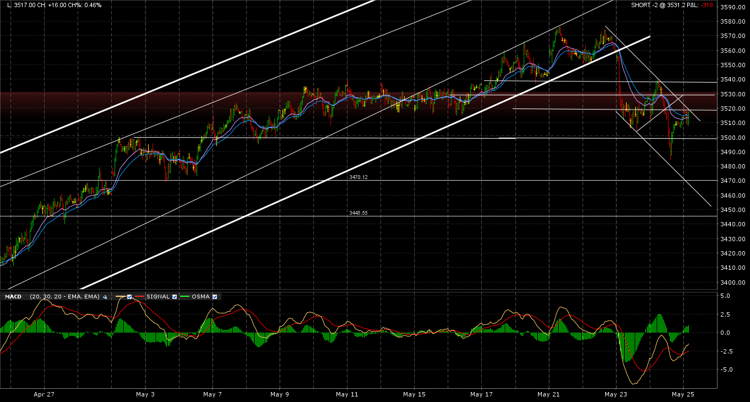Toggle the OSMA histogram checkbox
The height and width of the screenshot is (402, 750).
pos(215,297)
